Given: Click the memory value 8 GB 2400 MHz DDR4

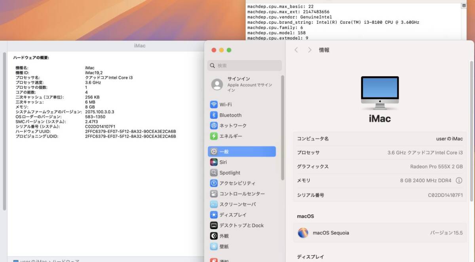Looking at the screenshot, I should (x=426, y=180).
